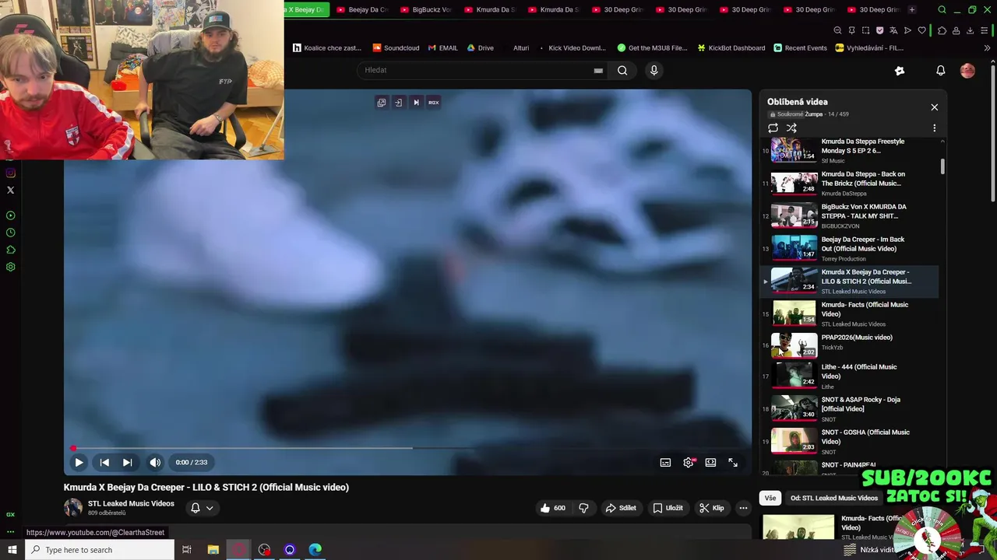This screenshot has height=560, width=997.
Task: Open KickBot Dashboard bookmark
Action: (x=731, y=48)
